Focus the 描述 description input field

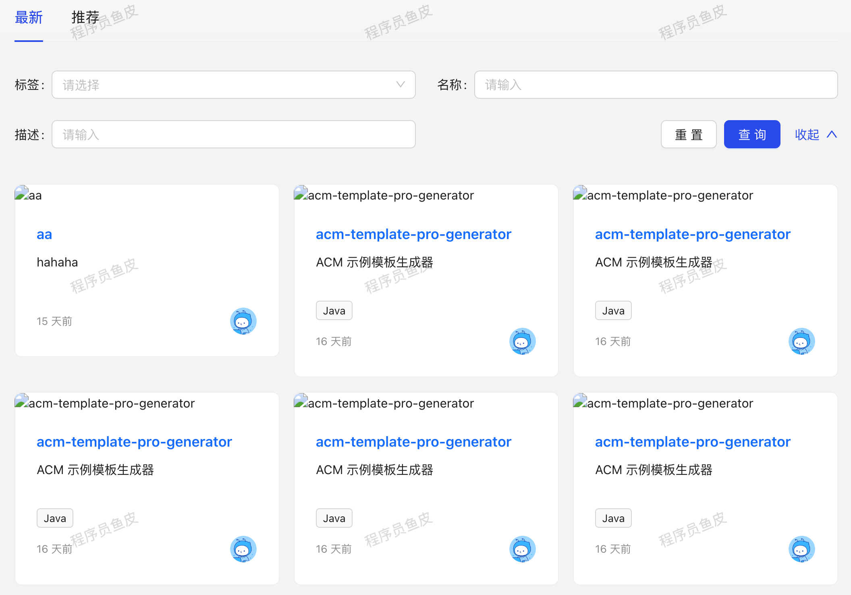pyautogui.click(x=234, y=134)
